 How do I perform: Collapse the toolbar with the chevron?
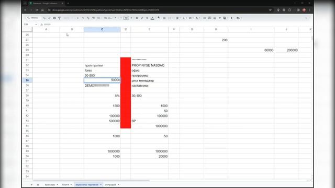click(x=306, y=18)
